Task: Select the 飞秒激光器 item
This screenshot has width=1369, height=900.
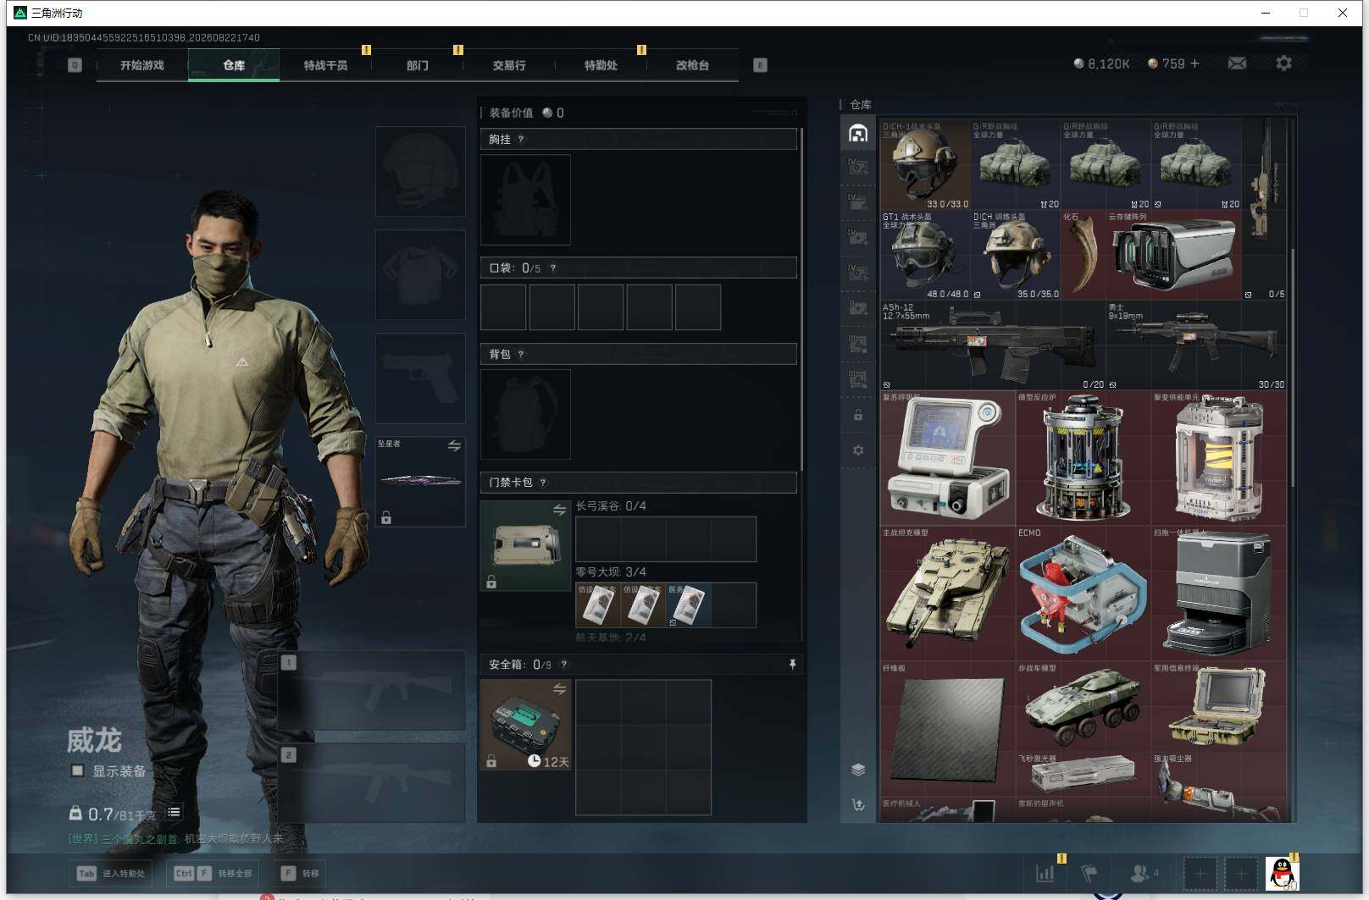Action: click(1084, 774)
